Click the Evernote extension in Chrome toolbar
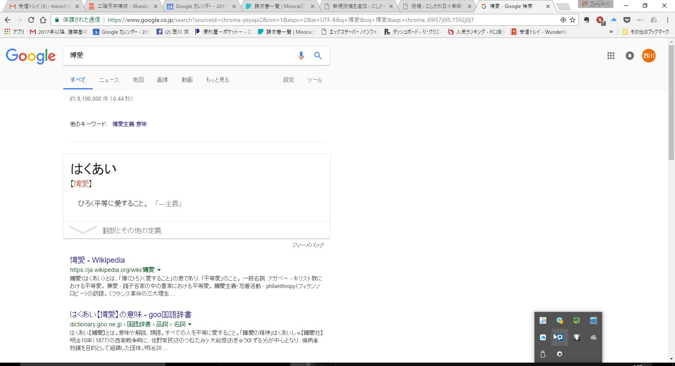Viewport: 675px width, 366px height. tap(586, 20)
